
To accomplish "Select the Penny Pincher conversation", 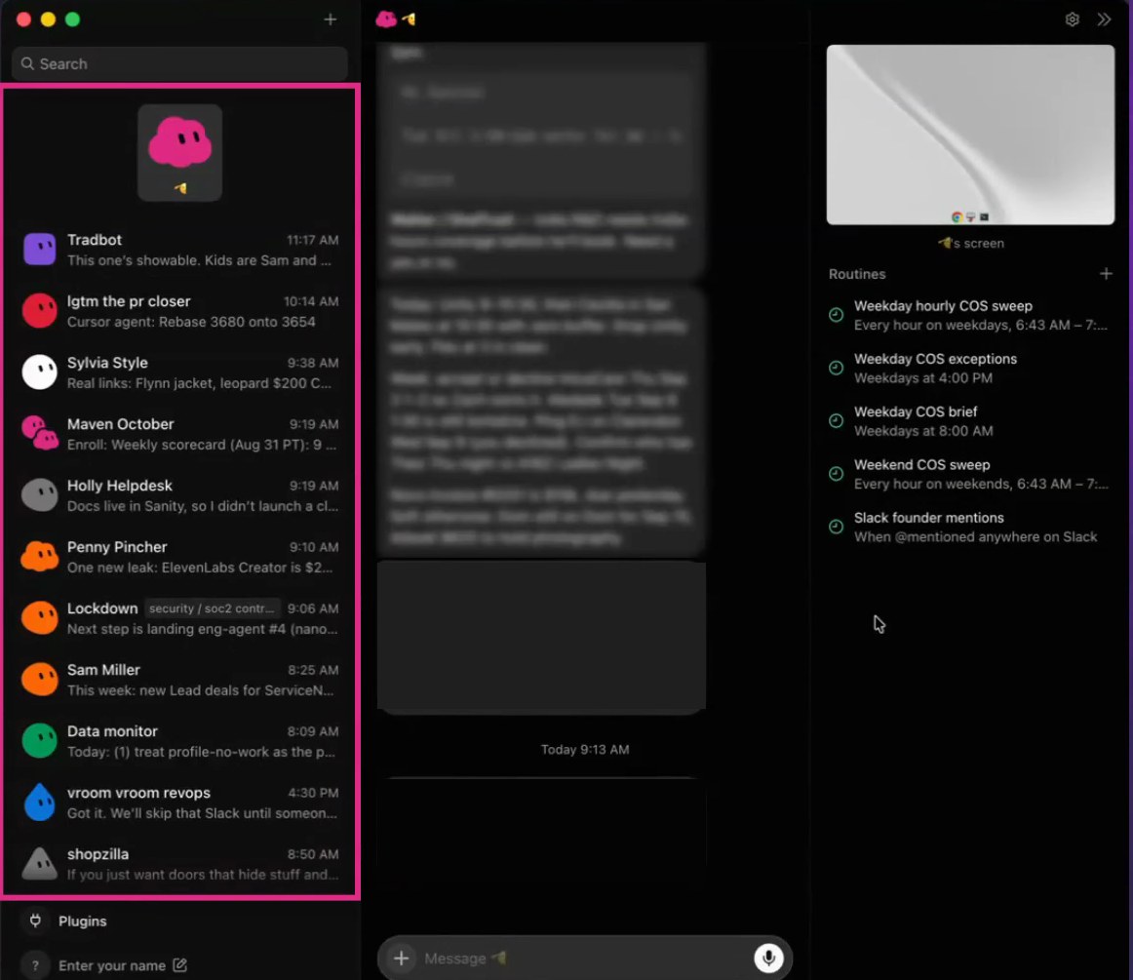I will tap(180, 557).
